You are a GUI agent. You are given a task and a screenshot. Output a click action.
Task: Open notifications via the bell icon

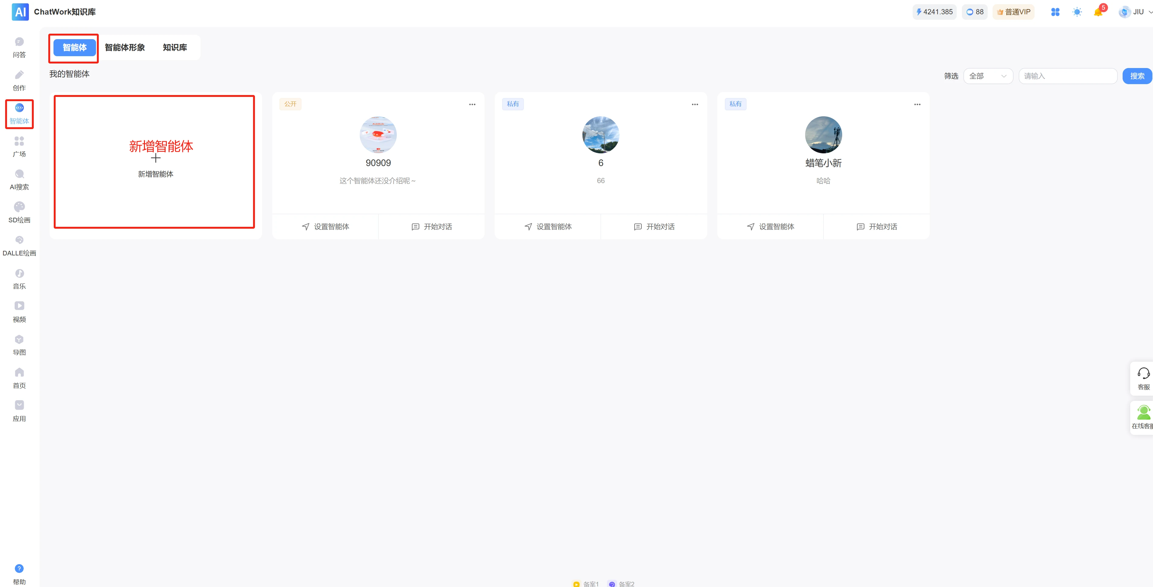tap(1098, 12)
